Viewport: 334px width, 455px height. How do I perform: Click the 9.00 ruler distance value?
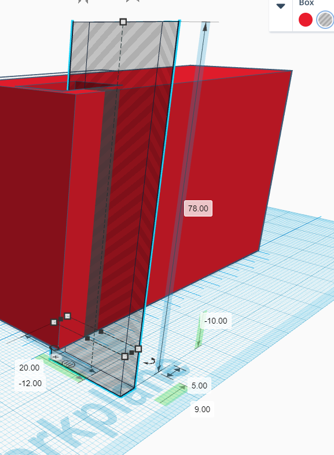pyautogui.click(x=202, y=409)
